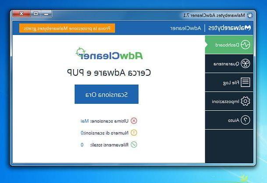The height and width of the screenshot is (183, 267).
Task: Click the Rilevamenti totali: 0 text
Action: click(105, 145)
